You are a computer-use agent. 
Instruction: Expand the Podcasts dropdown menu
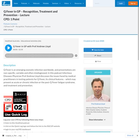[x=25, y=3]
